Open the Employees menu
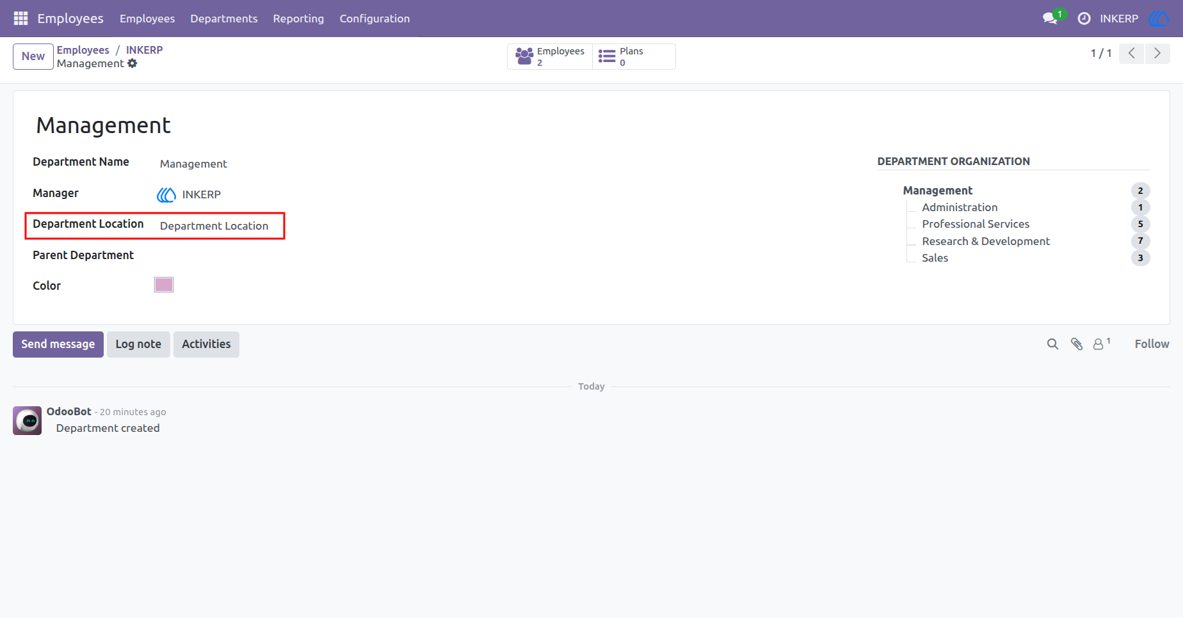 (147, 19)
